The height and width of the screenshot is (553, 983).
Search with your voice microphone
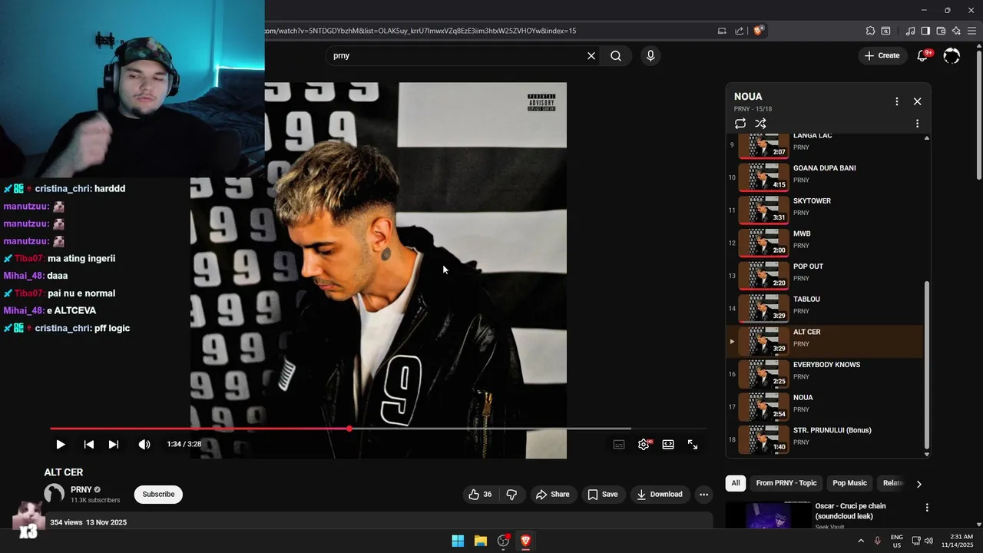pos(650,55)
